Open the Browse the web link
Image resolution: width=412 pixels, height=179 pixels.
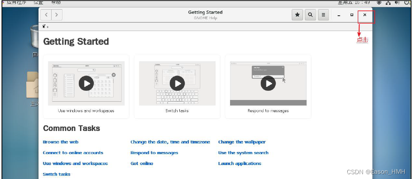[x=61, y=142]
